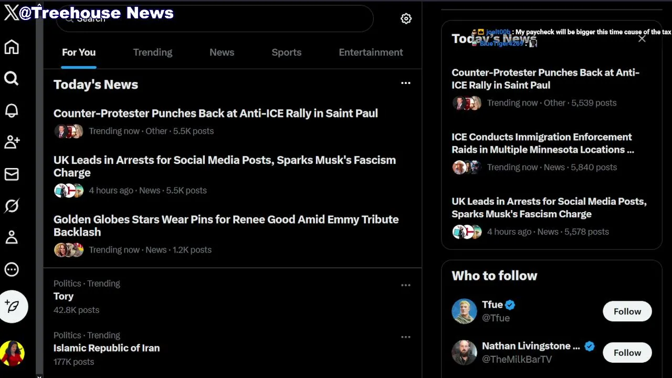This screenshot has height=378, width=672.
Task: Open the Profile icon in sidebar
Action: click(12, 238)
